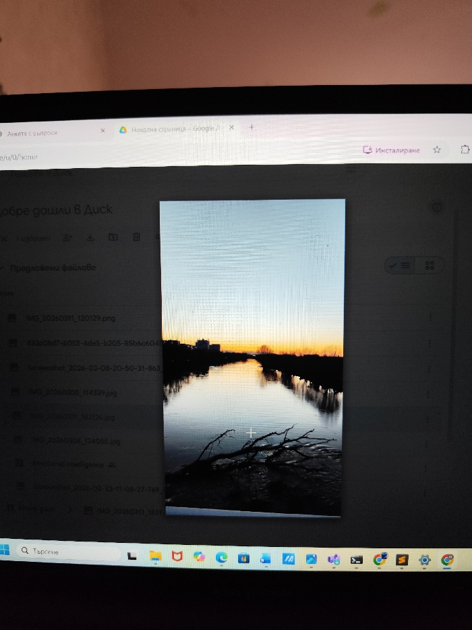Open Microsoft Edge from the taskbar

[x=221, y=557]
